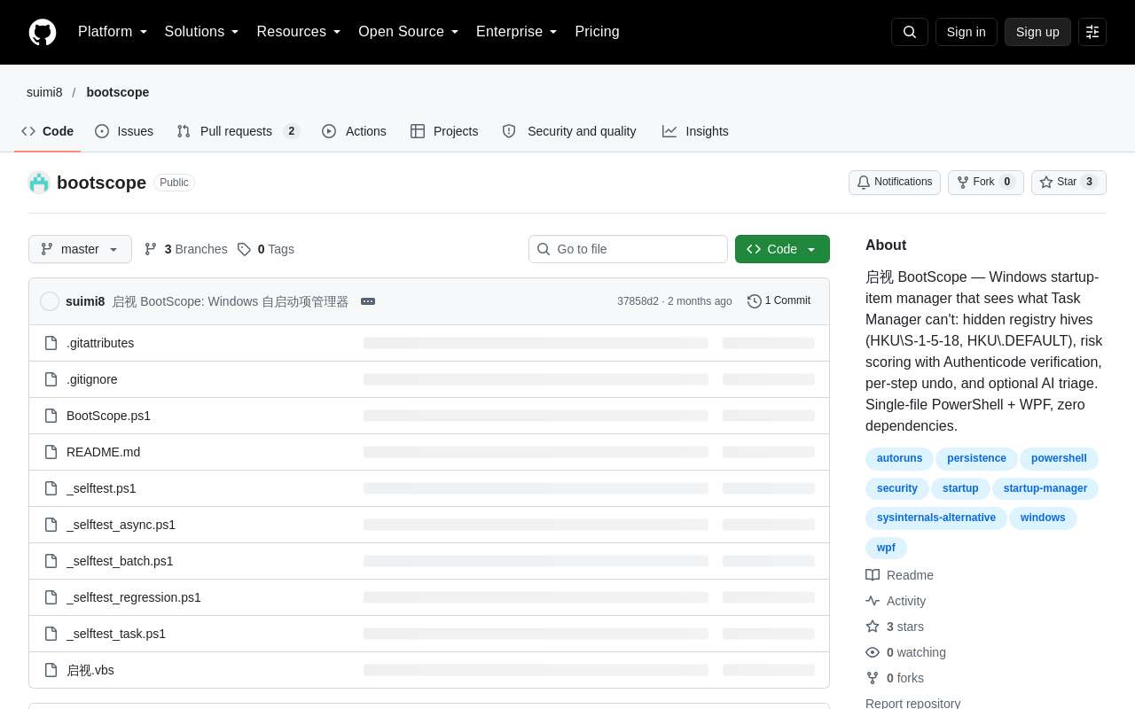This screenshot has height=709, width=1135.
Task: Open commit history clock icon
Action: (x=755, y=301)
